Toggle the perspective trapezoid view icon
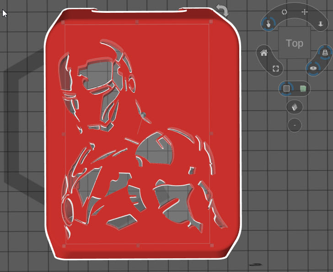This screenshot has width=333, height=272. pos(325,52)
